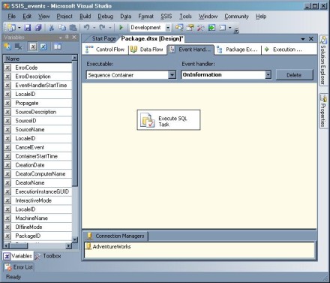
Task: Click the command window toolbar icon
Action: click(223, 27)
